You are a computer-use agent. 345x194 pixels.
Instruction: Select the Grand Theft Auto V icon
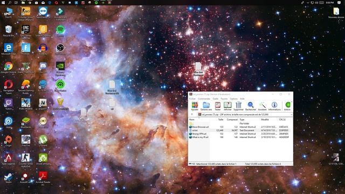coord(26,67)
